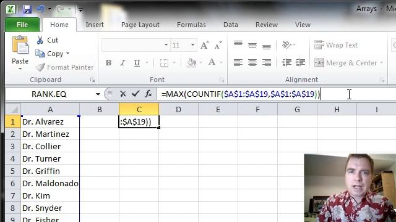Switch to the Data tab
The image size is (396, 222).
pos(231,25)
